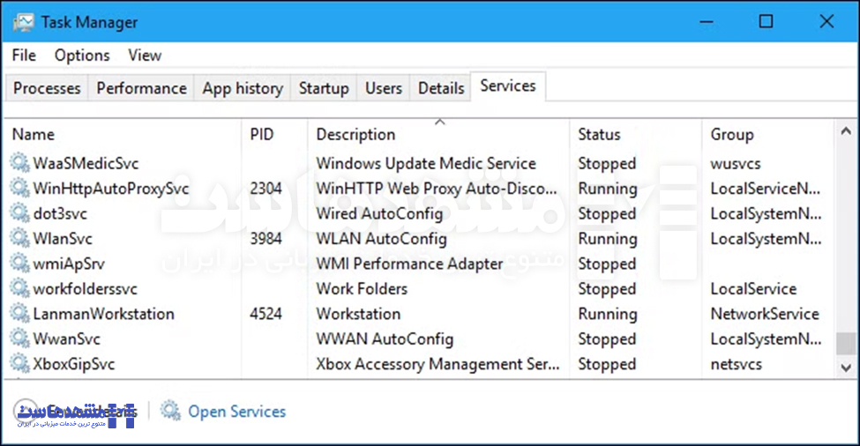Select the LanmanWorkstation service name

point(104,314)
